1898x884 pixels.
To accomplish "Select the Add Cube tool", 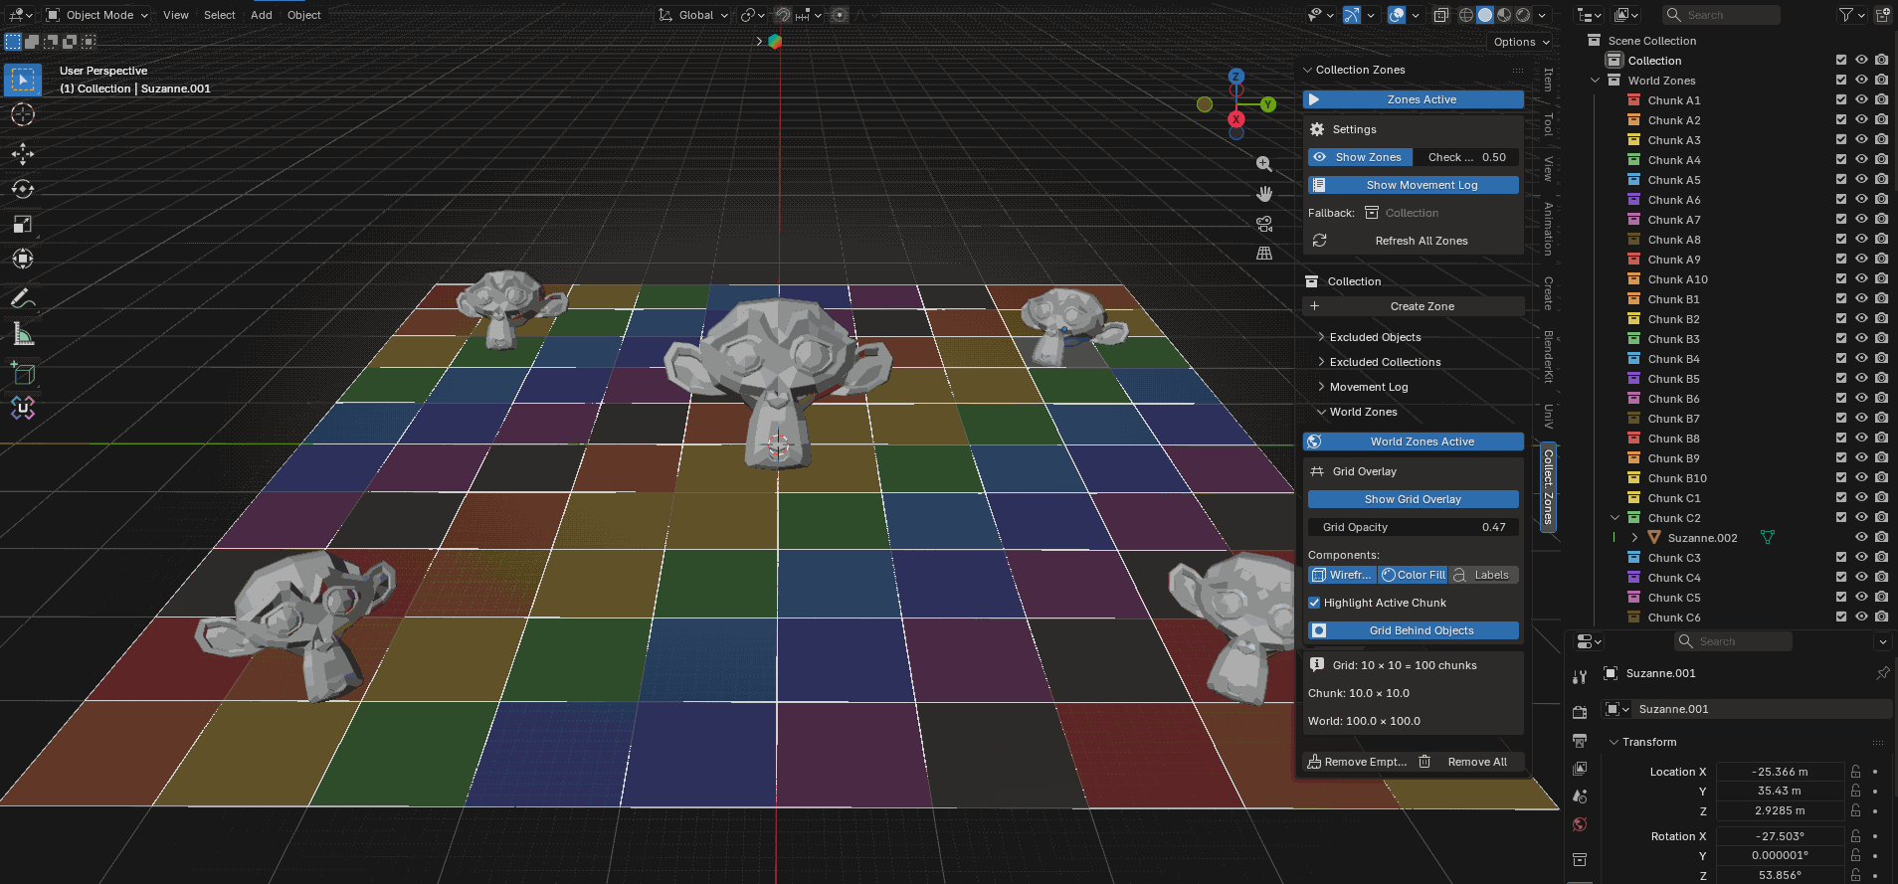I will [x=23, y=373].
